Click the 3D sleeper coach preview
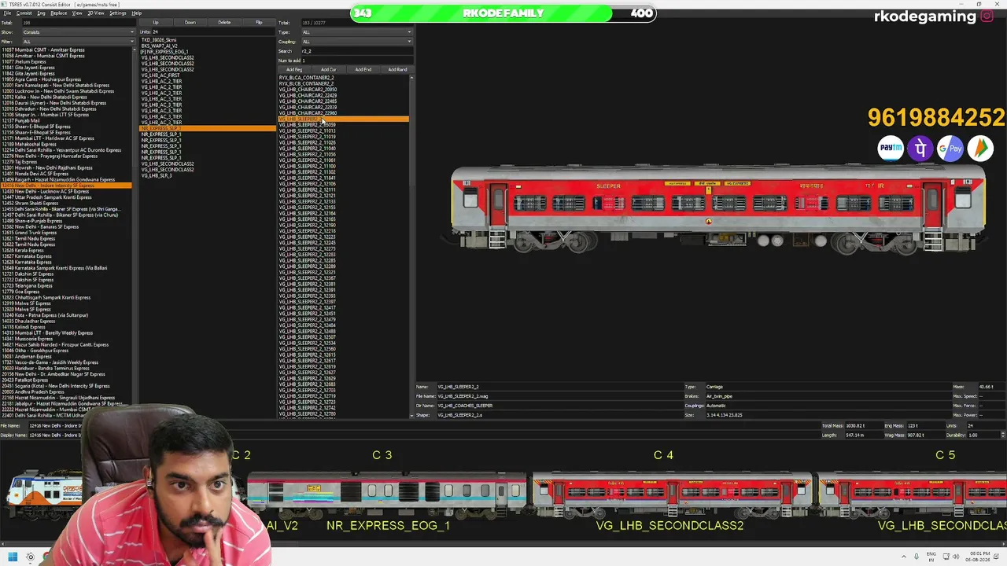 (717, 211)
